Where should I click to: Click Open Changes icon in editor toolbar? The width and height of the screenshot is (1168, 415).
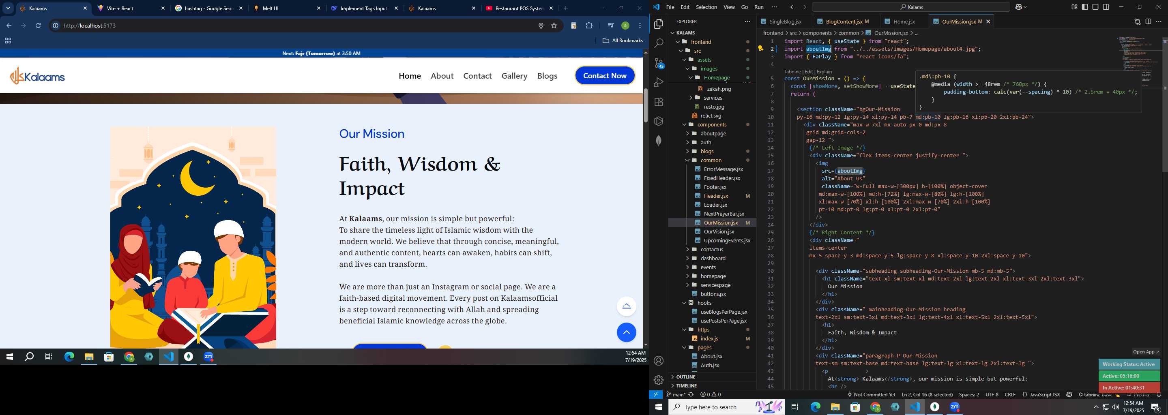(x=1137, y=21)
